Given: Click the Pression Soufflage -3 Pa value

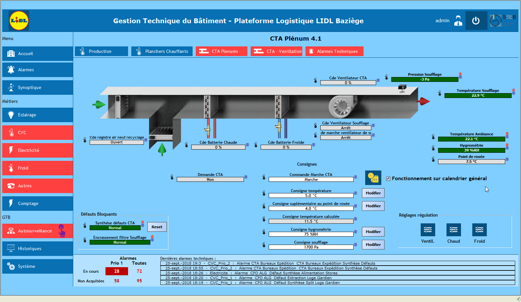Looking at the screenshot, I should 425,79.
